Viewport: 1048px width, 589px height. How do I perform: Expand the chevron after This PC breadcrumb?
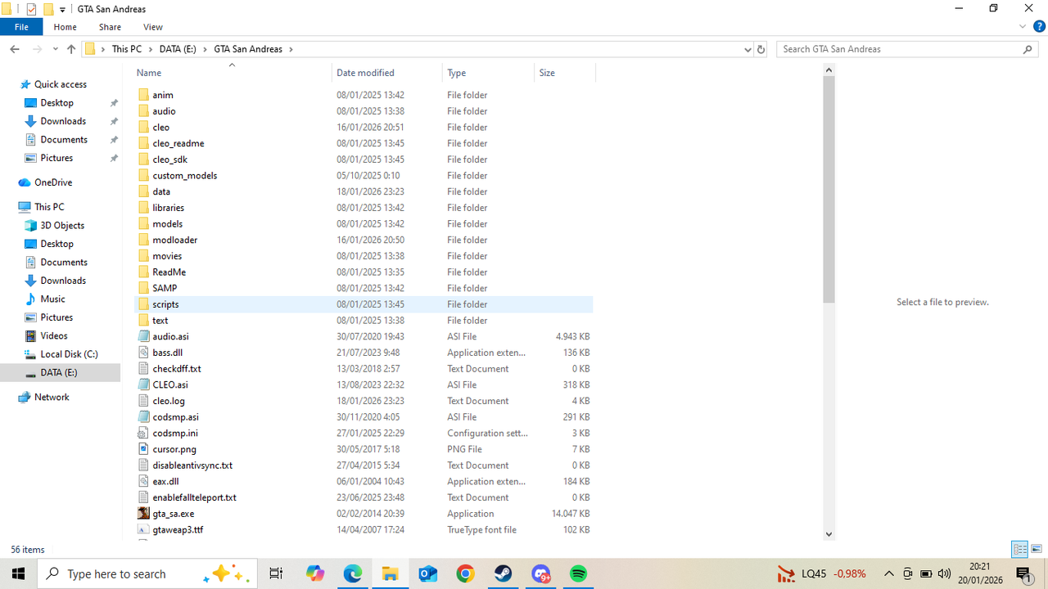tap(151, 49)
